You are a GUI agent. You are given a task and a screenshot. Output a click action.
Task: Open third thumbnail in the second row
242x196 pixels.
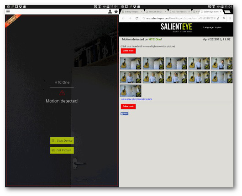pos(176,77)
